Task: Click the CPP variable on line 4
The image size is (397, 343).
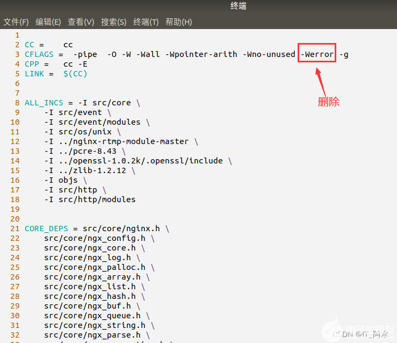Action: point(32,64)
